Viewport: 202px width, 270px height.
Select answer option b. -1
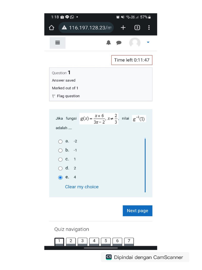60,151
